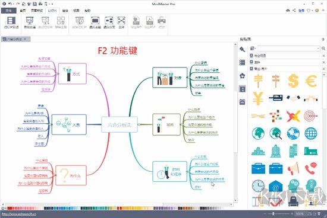Expand the clipart search box dropdown arrow

pos(318,49)
